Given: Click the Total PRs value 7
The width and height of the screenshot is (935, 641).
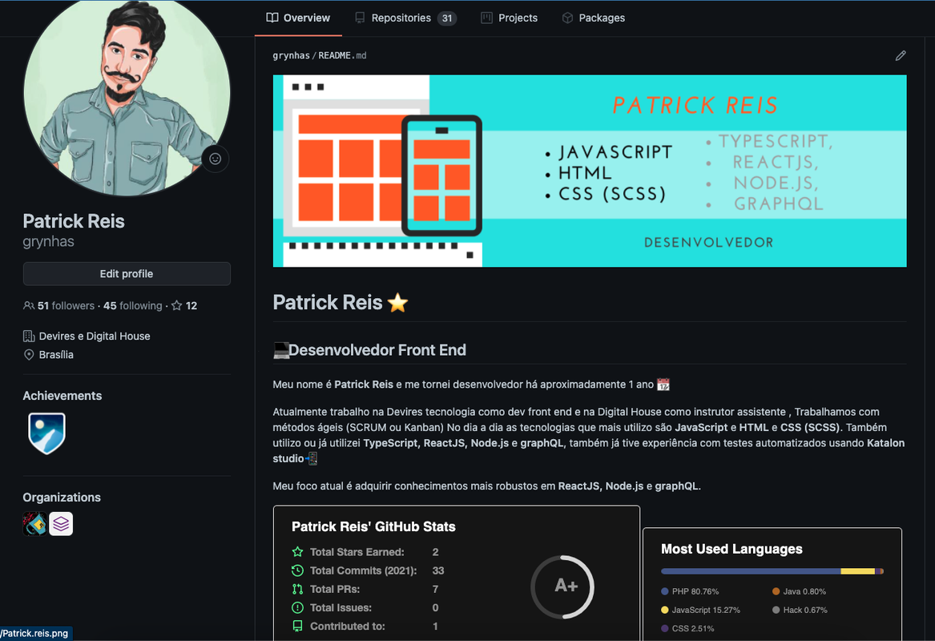Looking at the screenshot, I should [435, 589].
